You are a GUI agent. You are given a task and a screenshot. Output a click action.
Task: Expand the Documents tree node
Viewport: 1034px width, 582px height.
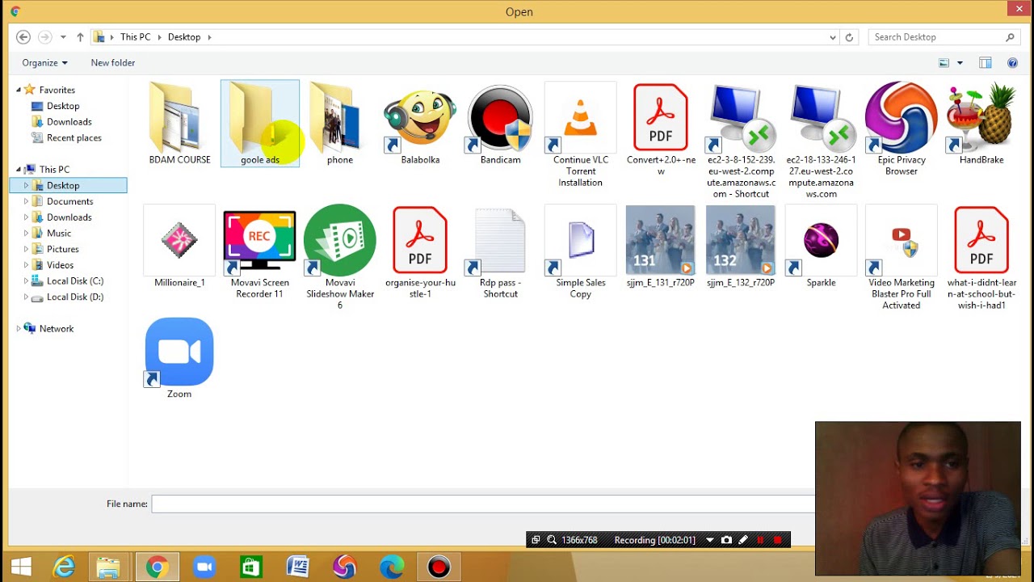pyautogui.click(x=26, y=201)
